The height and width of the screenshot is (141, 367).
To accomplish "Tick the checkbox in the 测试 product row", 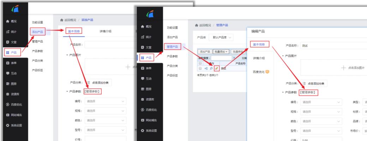I will click(x=200, y=68).
